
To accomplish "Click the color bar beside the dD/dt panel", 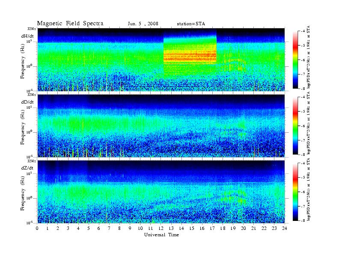I will [295, 126].
